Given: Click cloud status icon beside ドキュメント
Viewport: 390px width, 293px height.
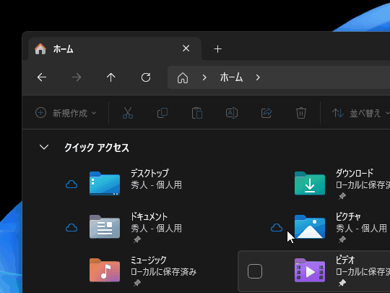Looking at the screenshot, I should [71, 228].
